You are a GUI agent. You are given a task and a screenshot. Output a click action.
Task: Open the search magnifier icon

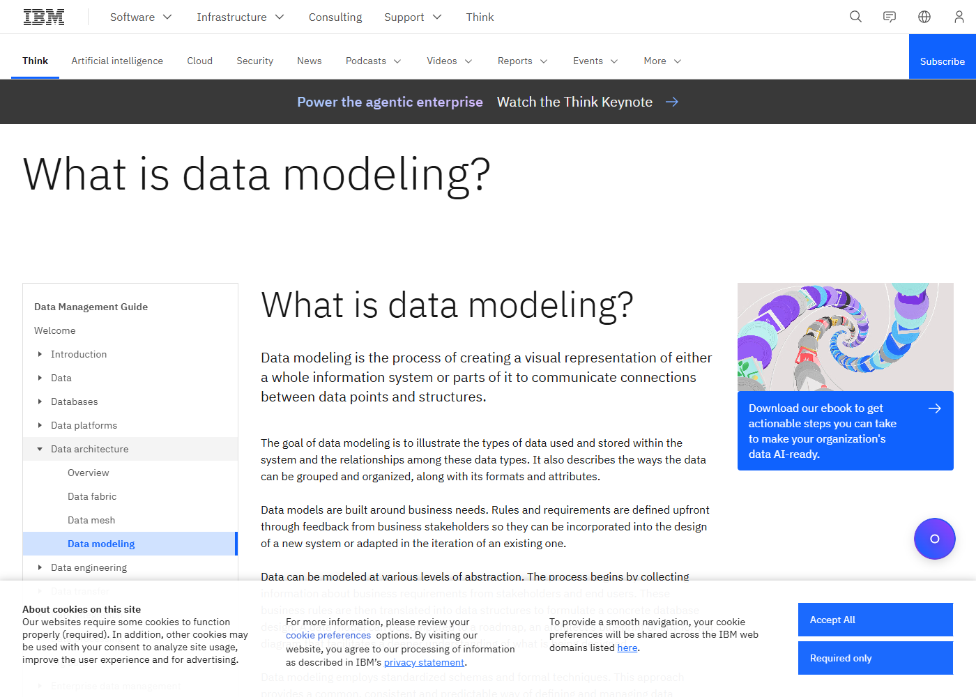pyautogui.click(x=855, y=17)
